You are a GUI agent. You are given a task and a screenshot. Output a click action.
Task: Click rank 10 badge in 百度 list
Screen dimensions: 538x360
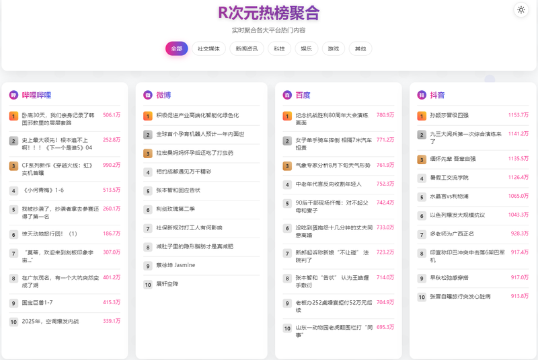click(x=287, y=328)
